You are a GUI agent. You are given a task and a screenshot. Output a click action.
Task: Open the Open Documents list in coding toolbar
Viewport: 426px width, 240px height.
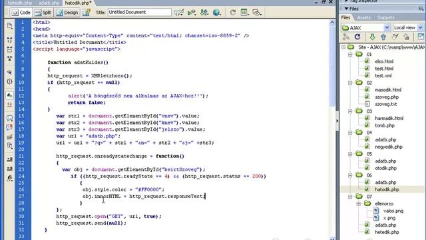pyautogui.click(x=10, y=26)
